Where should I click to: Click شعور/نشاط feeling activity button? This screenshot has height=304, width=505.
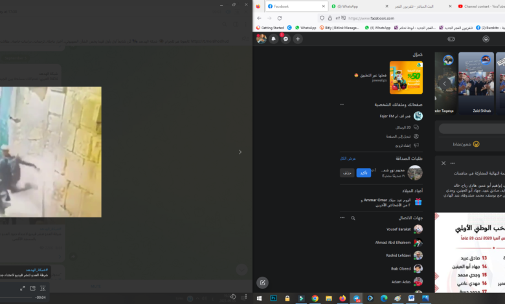point(466,144)
